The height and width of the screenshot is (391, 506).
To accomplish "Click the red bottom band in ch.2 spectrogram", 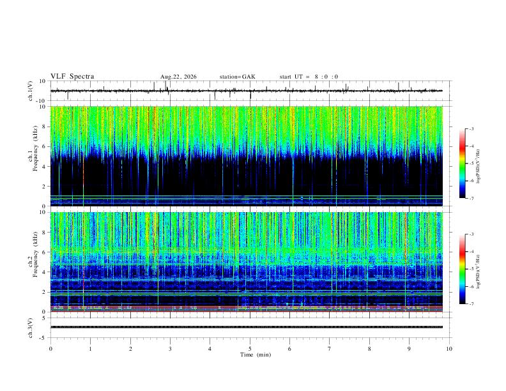I will click(x=247, y=311).
